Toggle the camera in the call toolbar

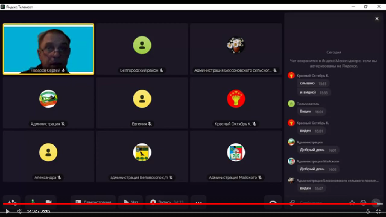click(x=48, y=201)
